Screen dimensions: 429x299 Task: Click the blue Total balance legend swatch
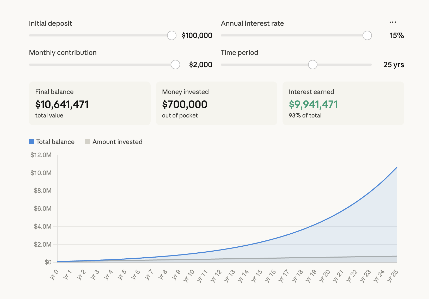click(32, 141)
